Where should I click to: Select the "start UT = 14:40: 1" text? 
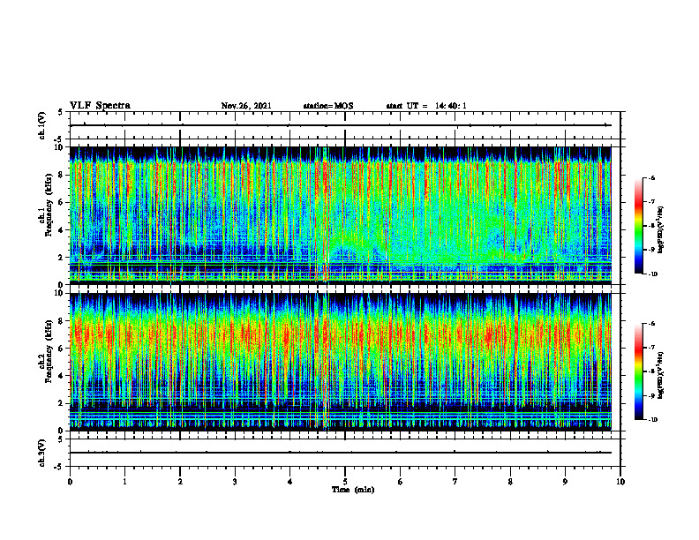[426, 106]
